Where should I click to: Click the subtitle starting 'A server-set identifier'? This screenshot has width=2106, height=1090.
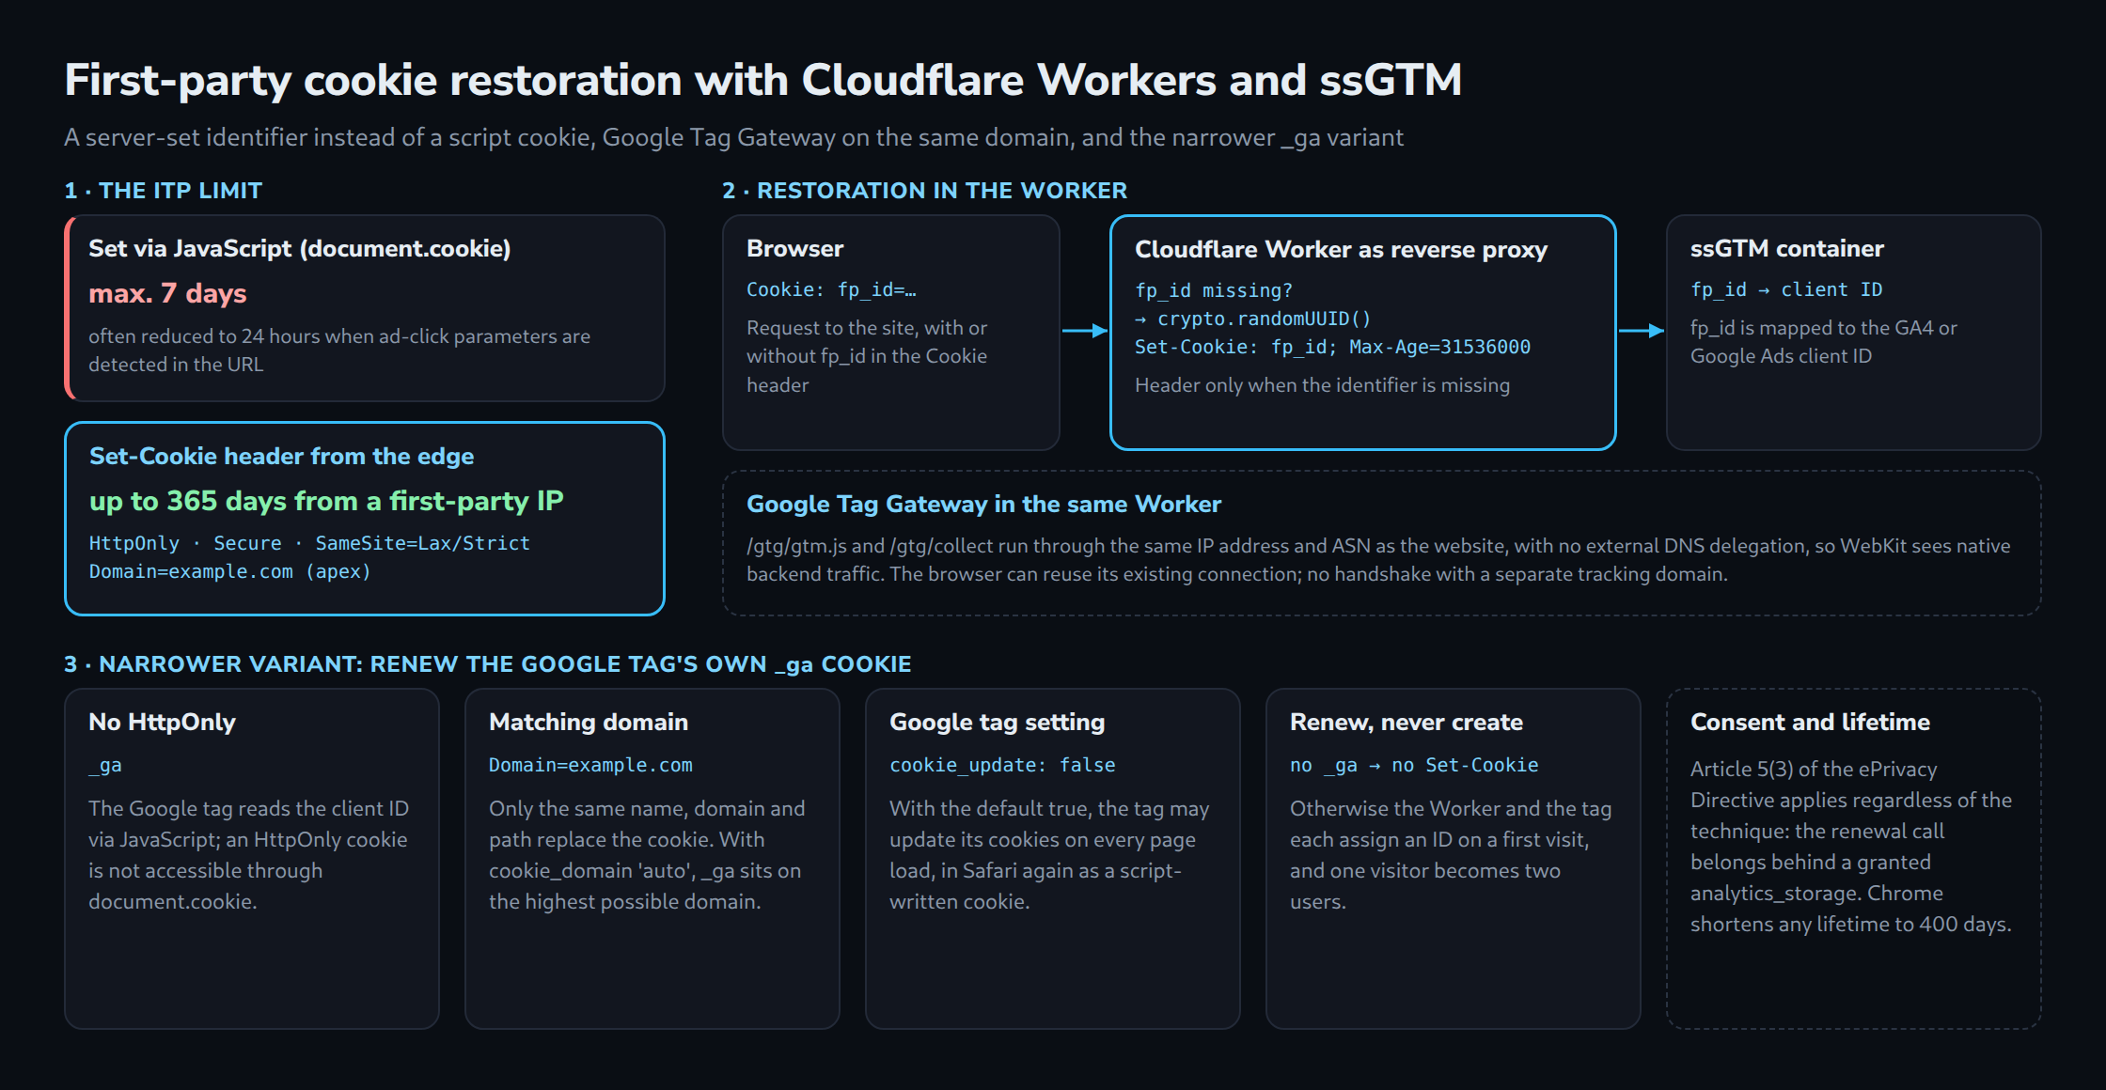(x=733, y=137)
